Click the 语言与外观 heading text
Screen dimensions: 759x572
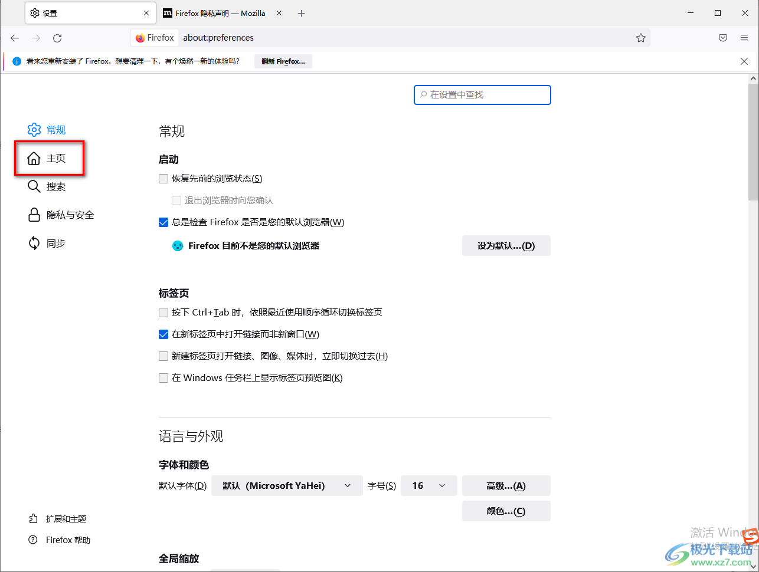point(191,436)
